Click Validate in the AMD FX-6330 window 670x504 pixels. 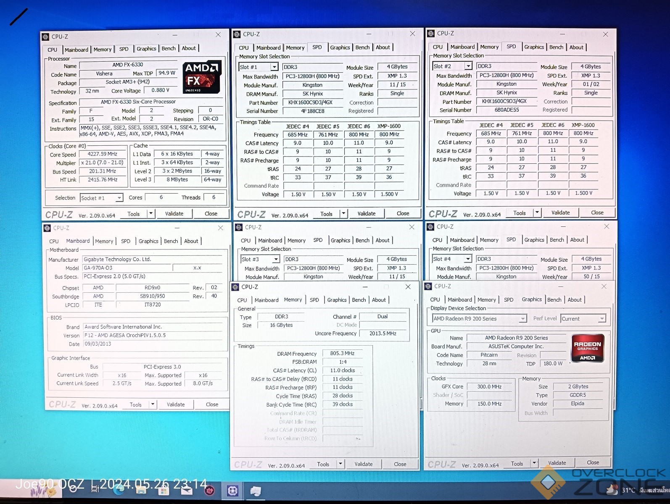pyautogui.click(x=174, y=214)
